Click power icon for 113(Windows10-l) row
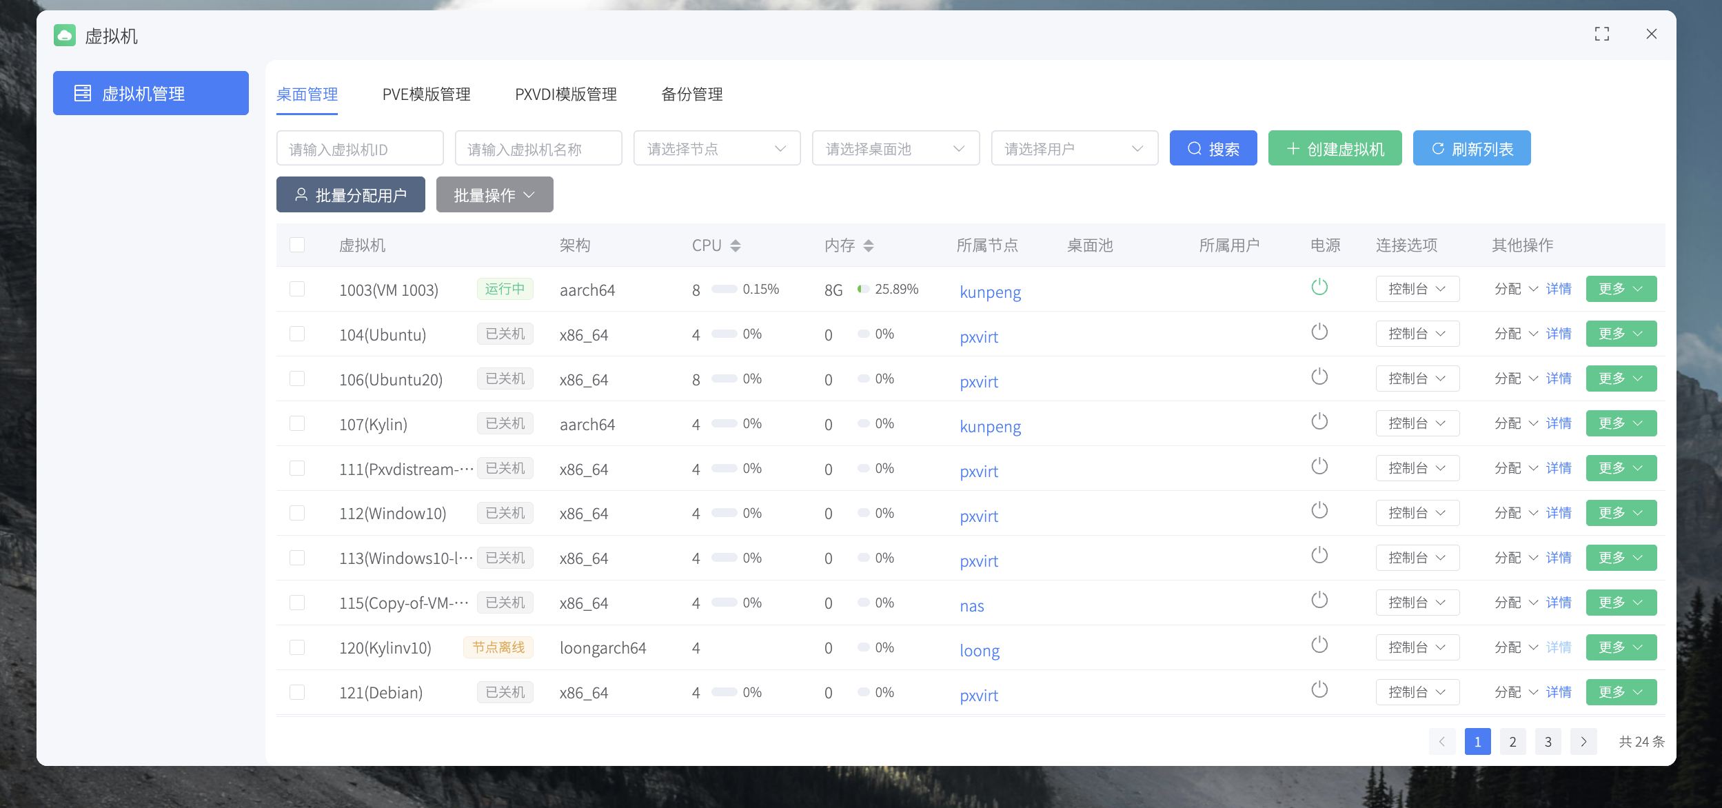Image resolution: width=1722 pixels, height=808 pixels. [x=1319, y=555]
